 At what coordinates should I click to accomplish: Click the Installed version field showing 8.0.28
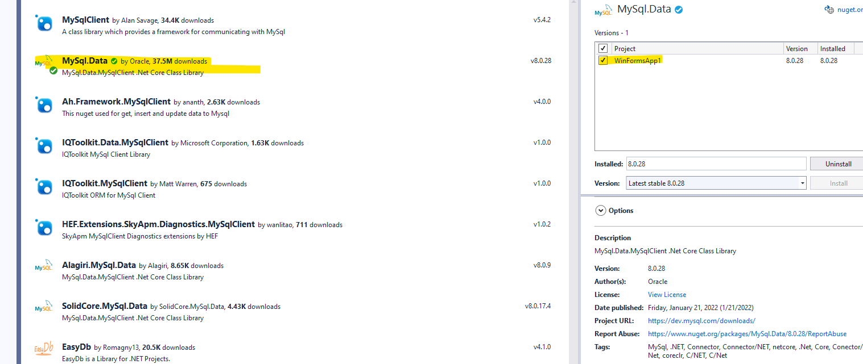716,164
